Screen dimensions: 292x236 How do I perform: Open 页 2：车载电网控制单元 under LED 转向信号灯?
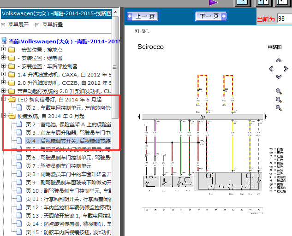click(68, 108)
